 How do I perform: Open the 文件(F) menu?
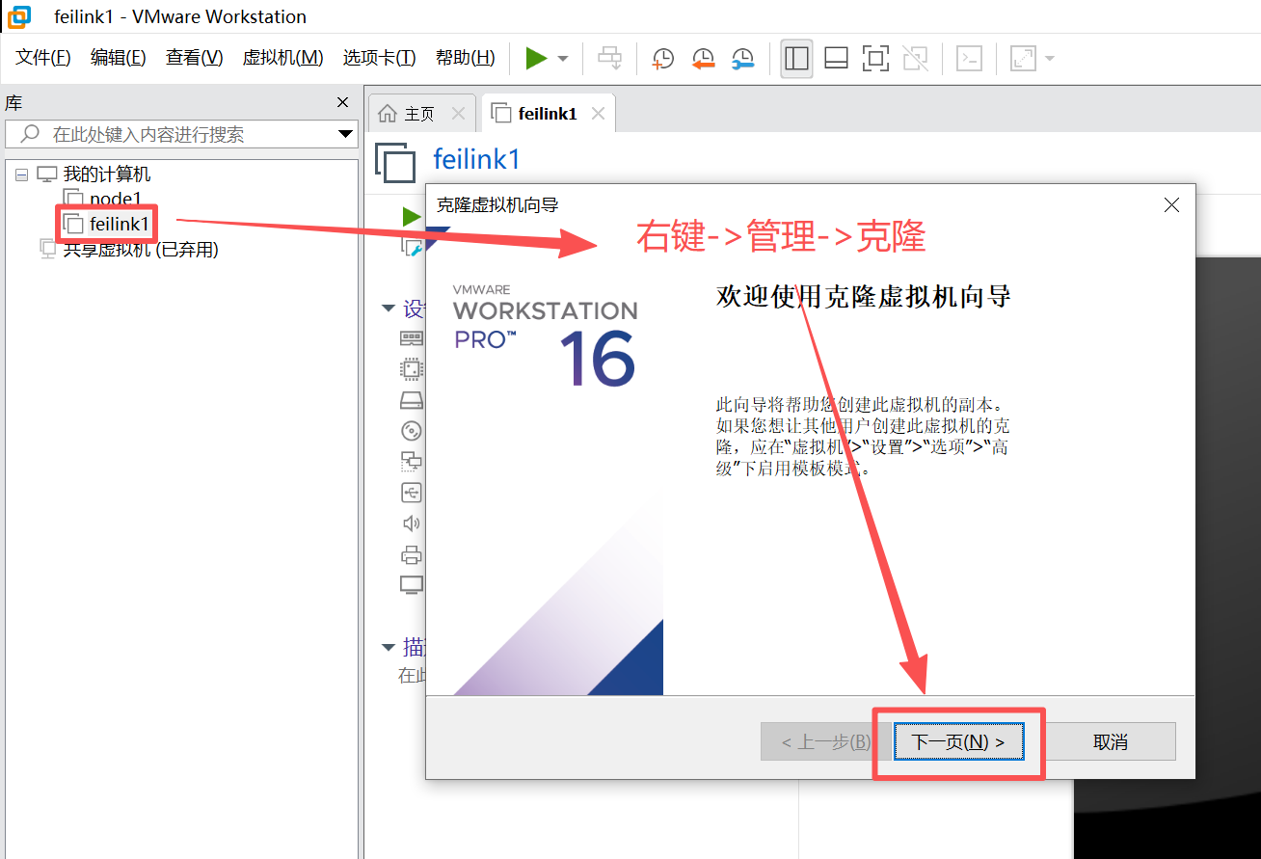click(43, 57)
